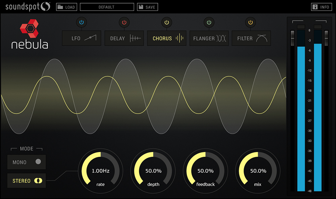
Task: Toggle the Flanger power button
Action: [209, 22]
